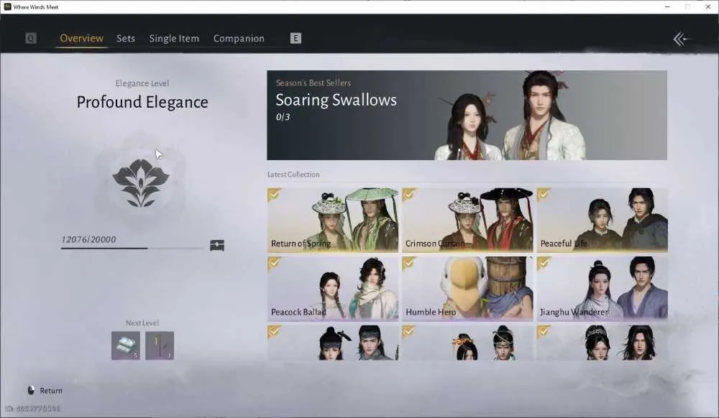Open the Jianghu Wanderer outfit card
The width and height of the screenshot is (719, 418).
tap(603, 289)
